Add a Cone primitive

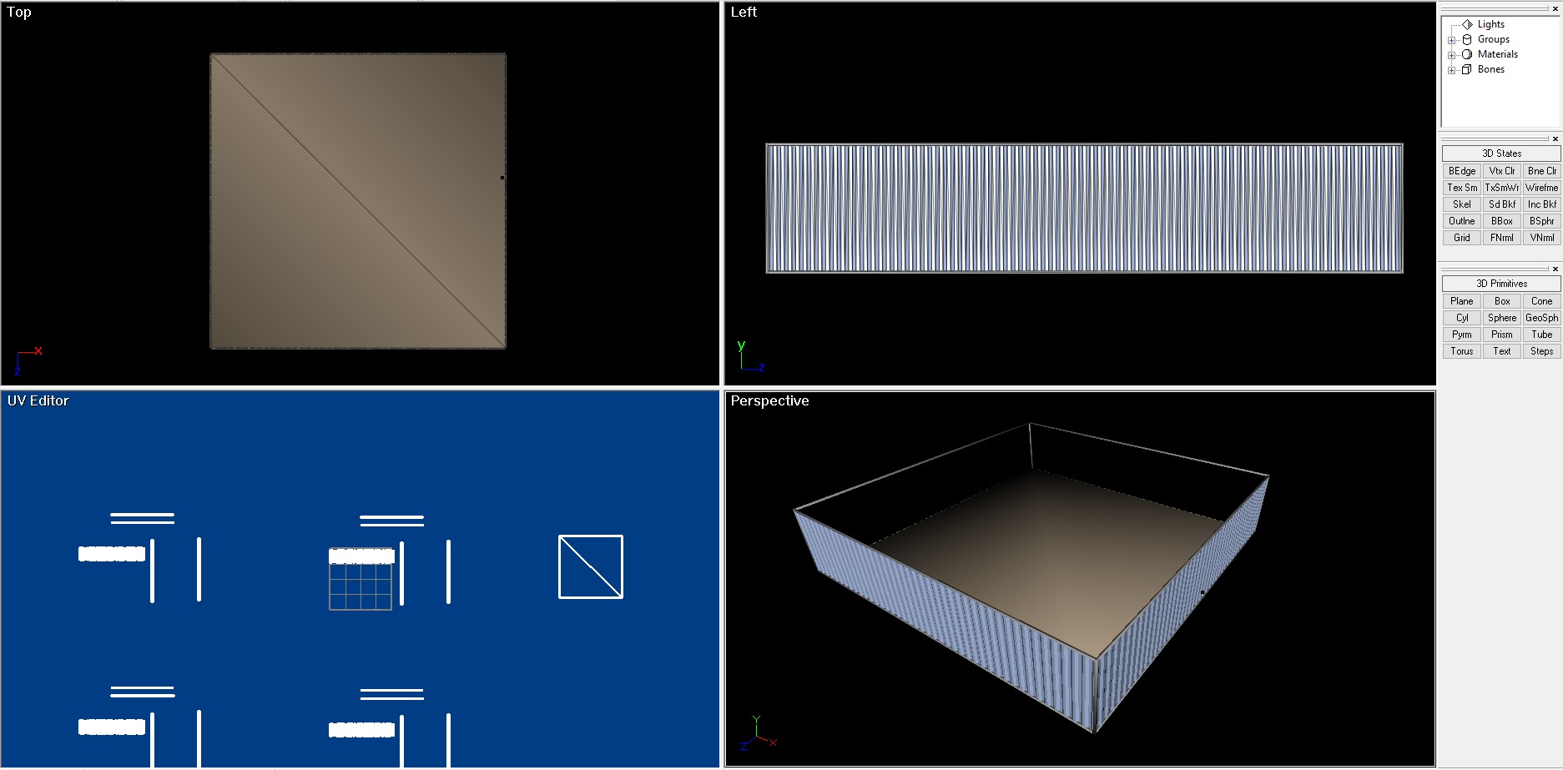click(1541, 301)
